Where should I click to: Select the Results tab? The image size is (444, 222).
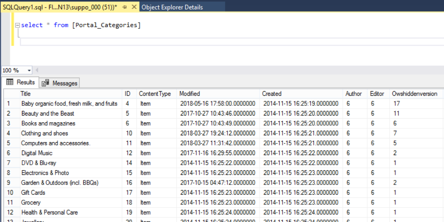point(21,82)
